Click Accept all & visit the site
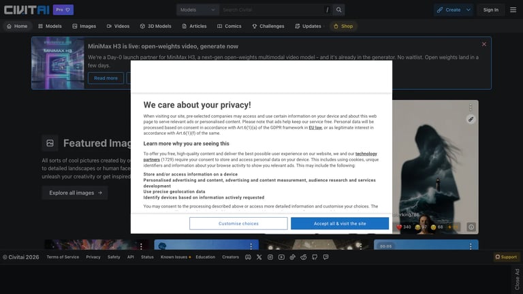This screenshot has height=294, width=523. pyautogui.click(x=340, y=223)
